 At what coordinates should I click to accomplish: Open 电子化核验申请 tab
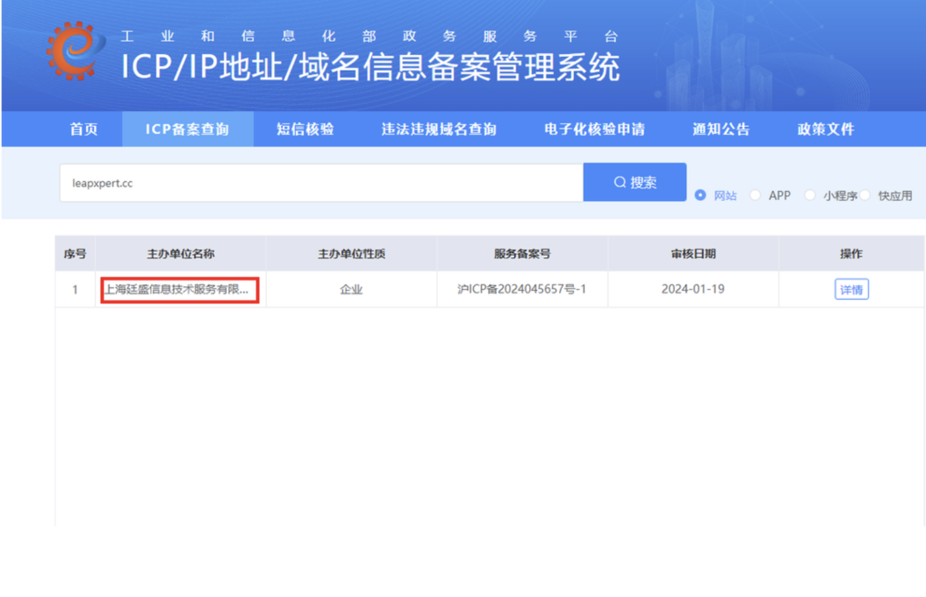[x=595, y=129]
